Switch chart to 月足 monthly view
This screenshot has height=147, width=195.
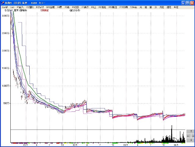(161, 7)
